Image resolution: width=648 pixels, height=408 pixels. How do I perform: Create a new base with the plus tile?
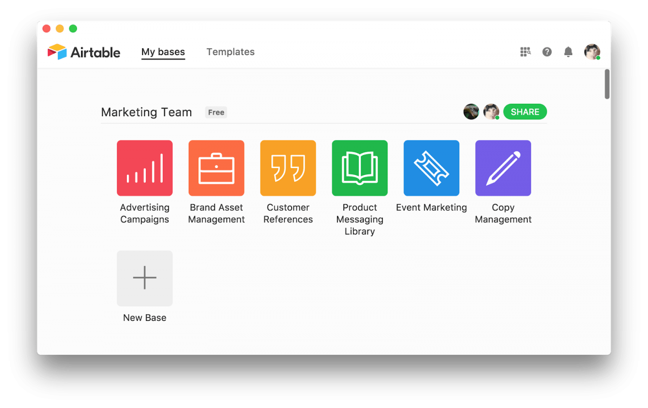(144, 278)
